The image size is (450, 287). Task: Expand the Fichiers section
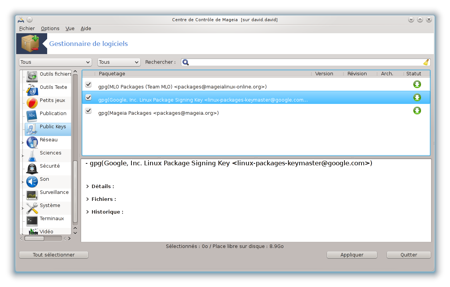[x=87, y=199]
